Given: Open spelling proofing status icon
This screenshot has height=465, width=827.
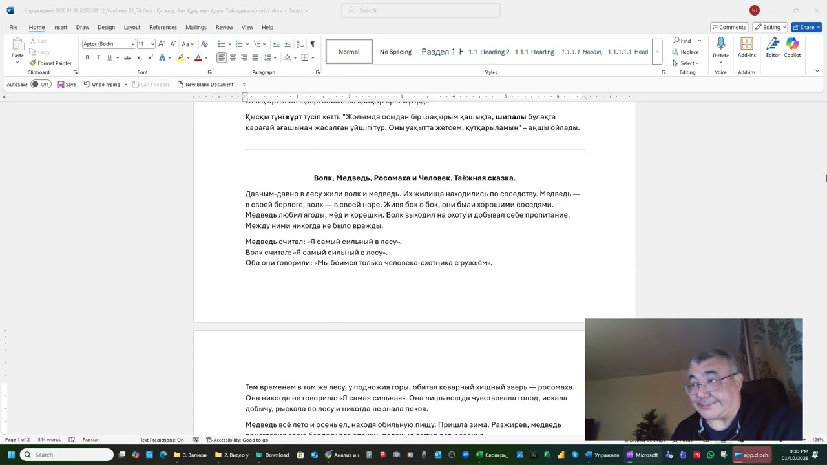Looking at the screenshot, I should tap(72, 440).
